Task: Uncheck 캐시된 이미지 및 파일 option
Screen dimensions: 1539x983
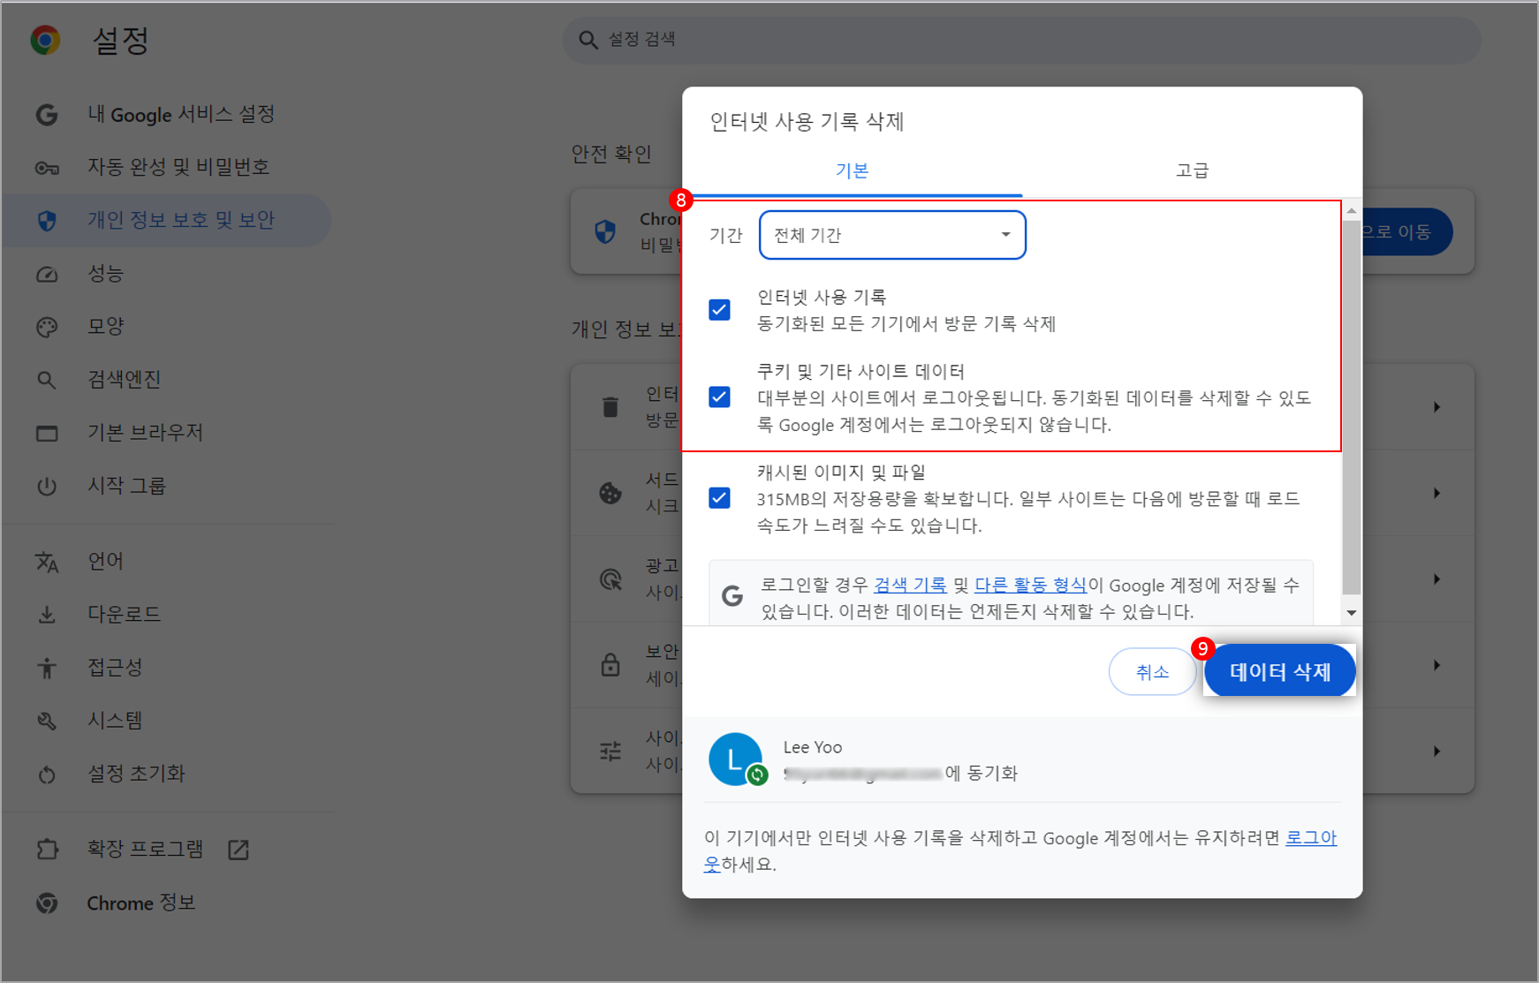Action: pyautogui.click(x=719, y=498)
